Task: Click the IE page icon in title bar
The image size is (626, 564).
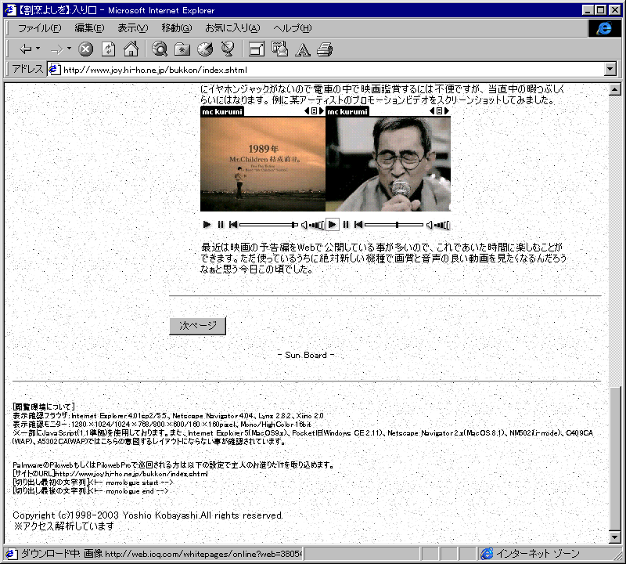Action: coord(10,10)
